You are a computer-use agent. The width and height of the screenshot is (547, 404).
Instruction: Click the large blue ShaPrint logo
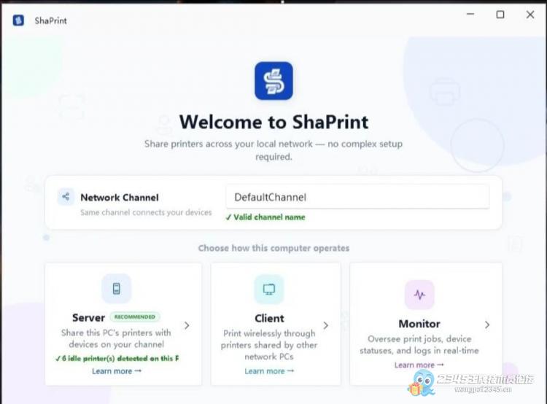pos(273,81)
